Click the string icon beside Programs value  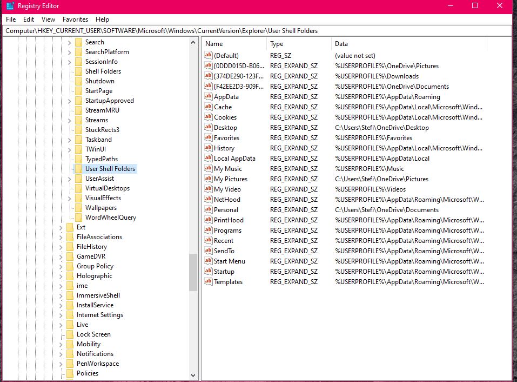(x=208, y=230)
